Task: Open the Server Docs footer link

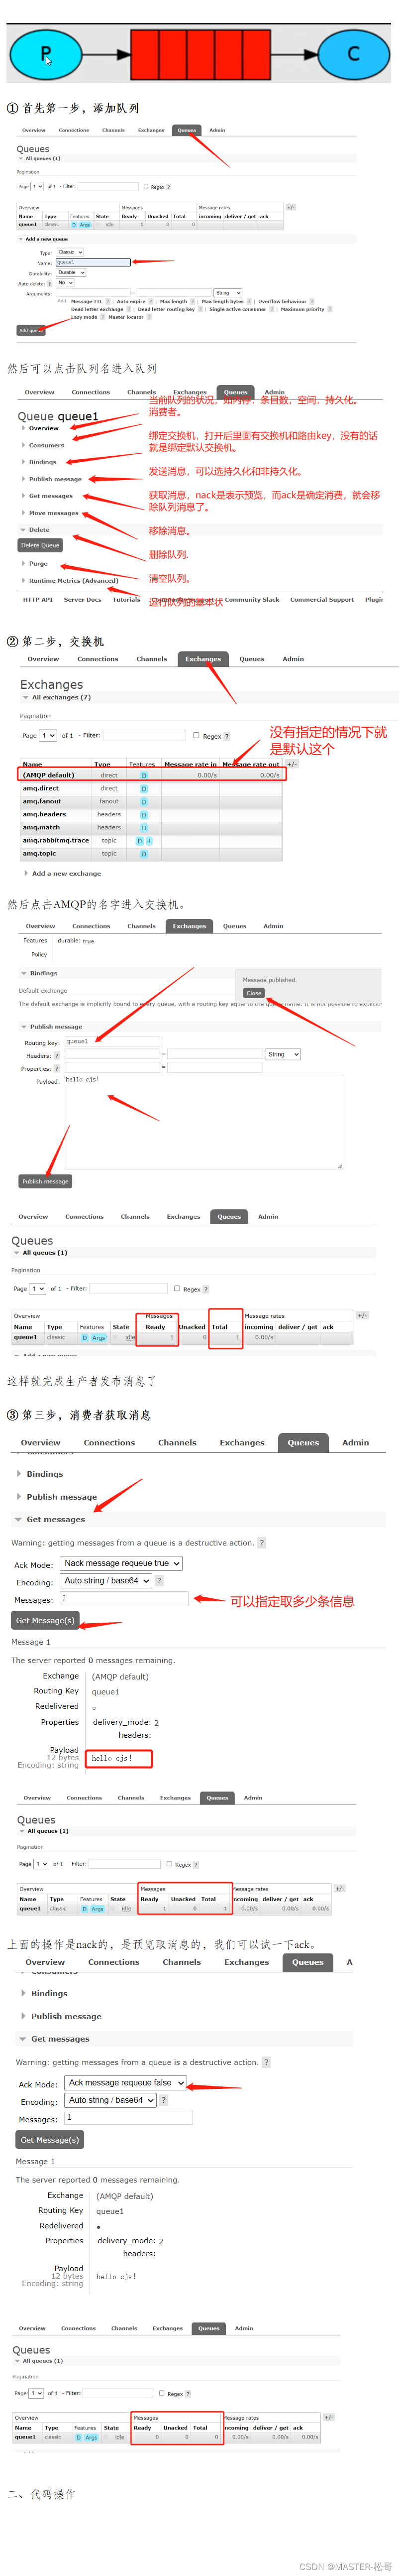Action: point(82,600)
